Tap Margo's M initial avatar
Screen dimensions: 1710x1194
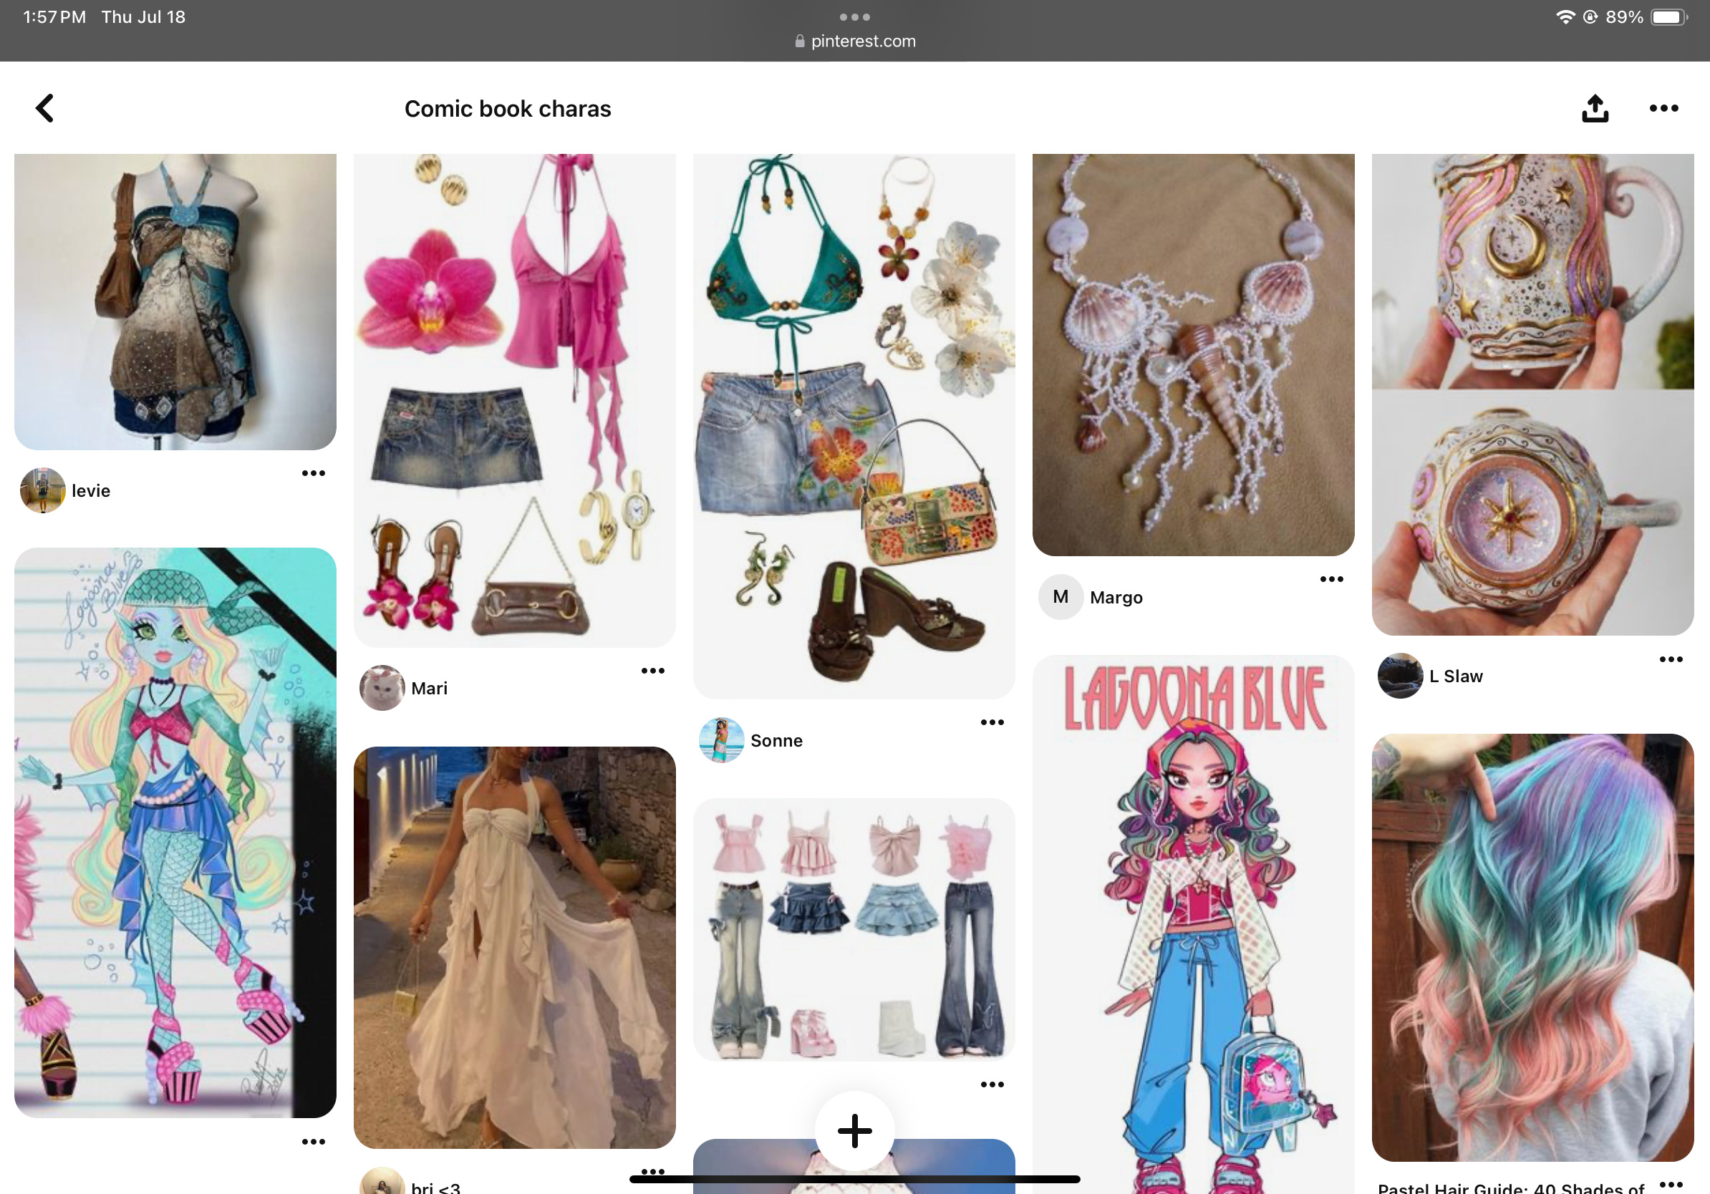point(1061,597)
